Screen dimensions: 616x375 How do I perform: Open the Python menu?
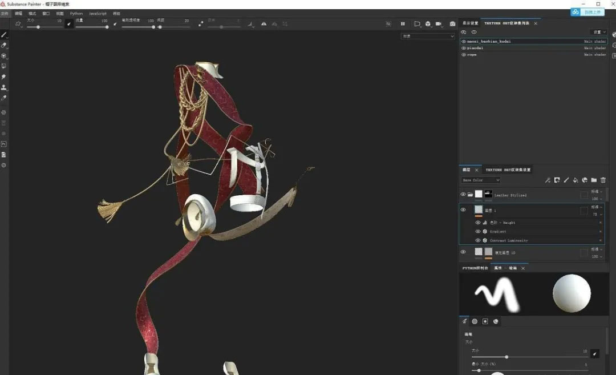76,13
